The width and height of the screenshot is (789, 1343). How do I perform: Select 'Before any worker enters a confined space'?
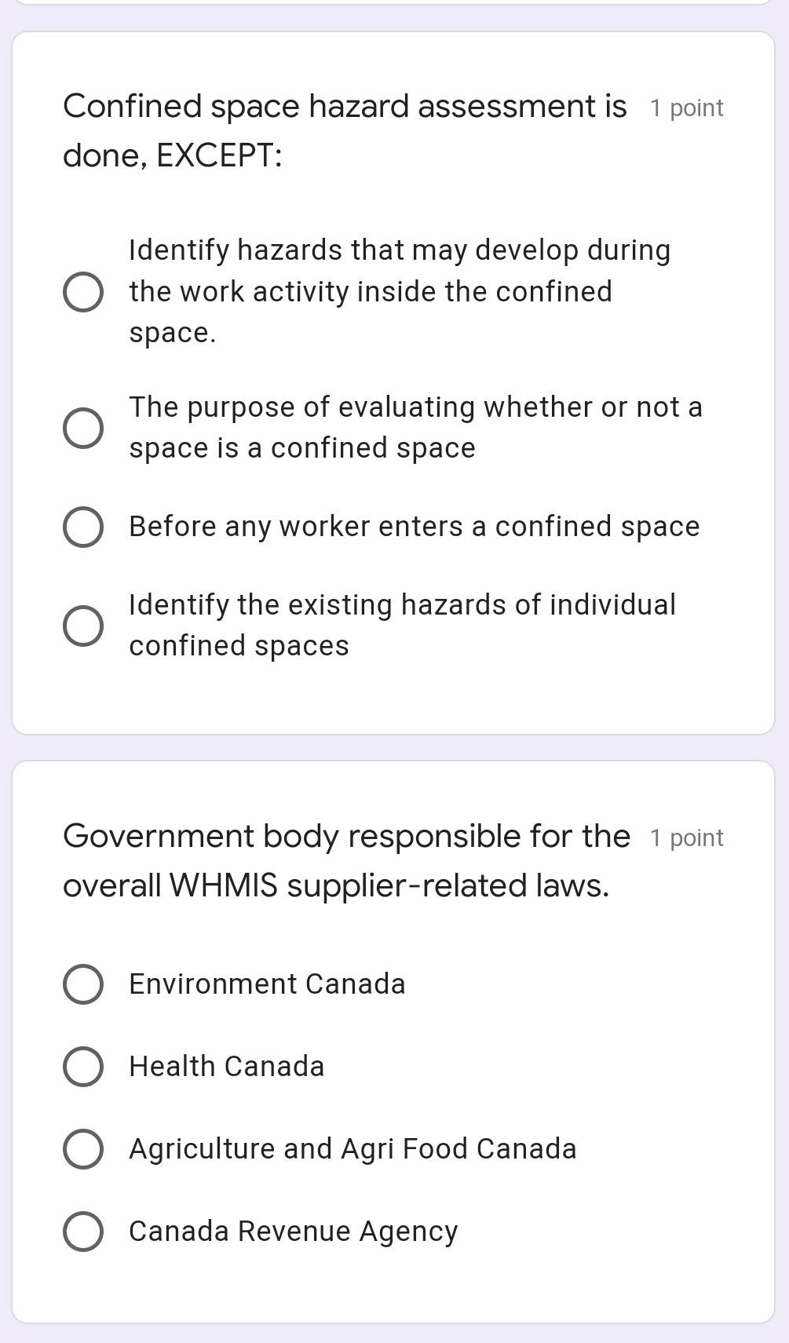point(83,527)
